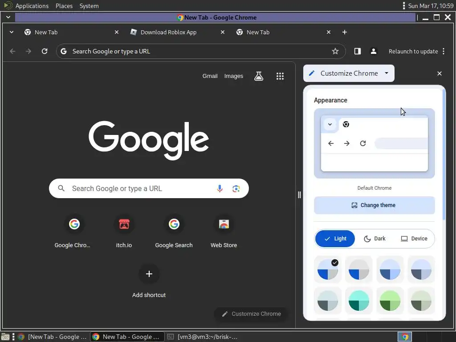Bookmark this tab with the star icon
456x342 pixels.
click(335, 52)
